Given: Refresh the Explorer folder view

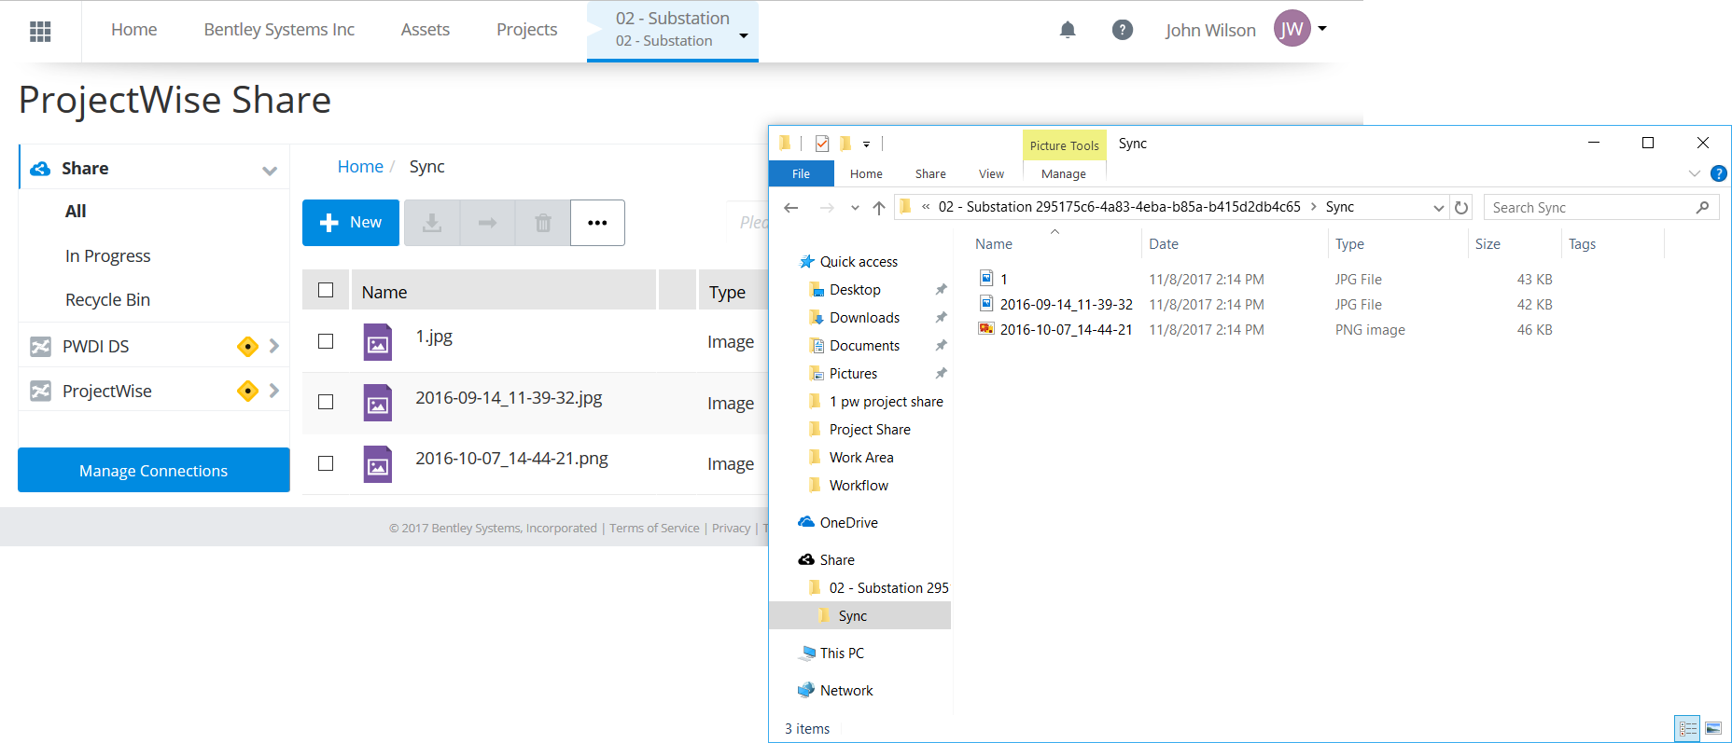Looking at the screenshot, I should 1461,208.
